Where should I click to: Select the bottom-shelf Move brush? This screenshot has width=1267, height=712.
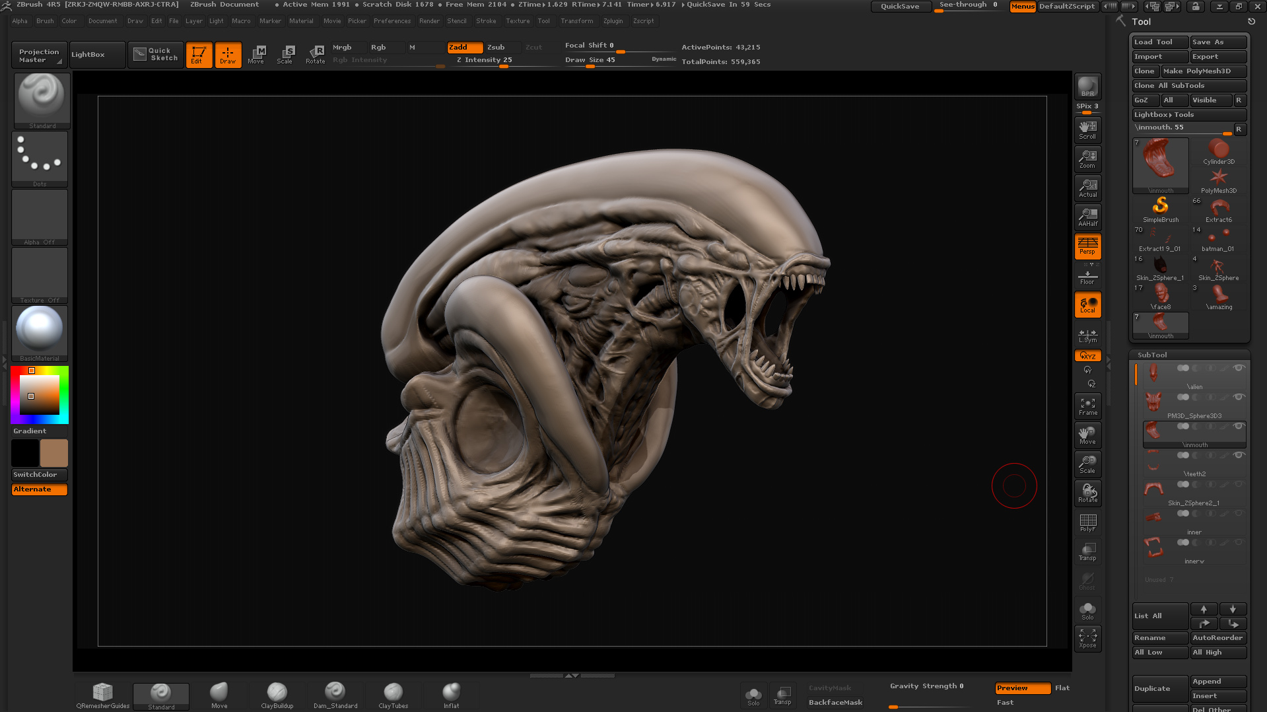219,696
